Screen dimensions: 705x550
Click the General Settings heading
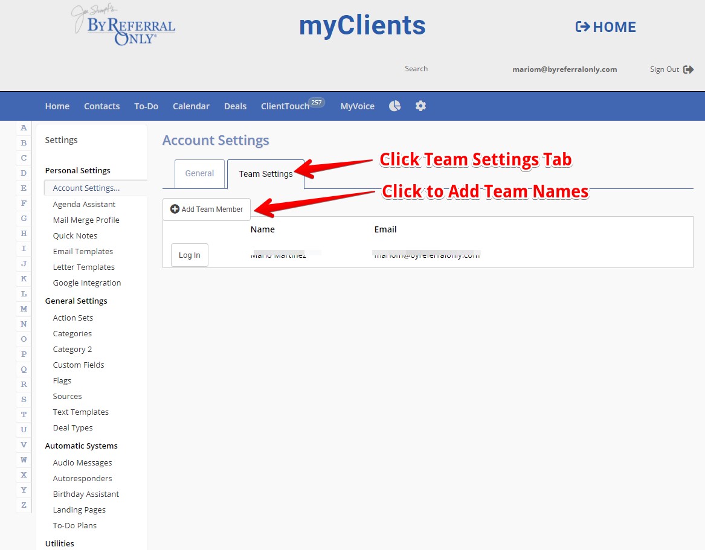76,301
